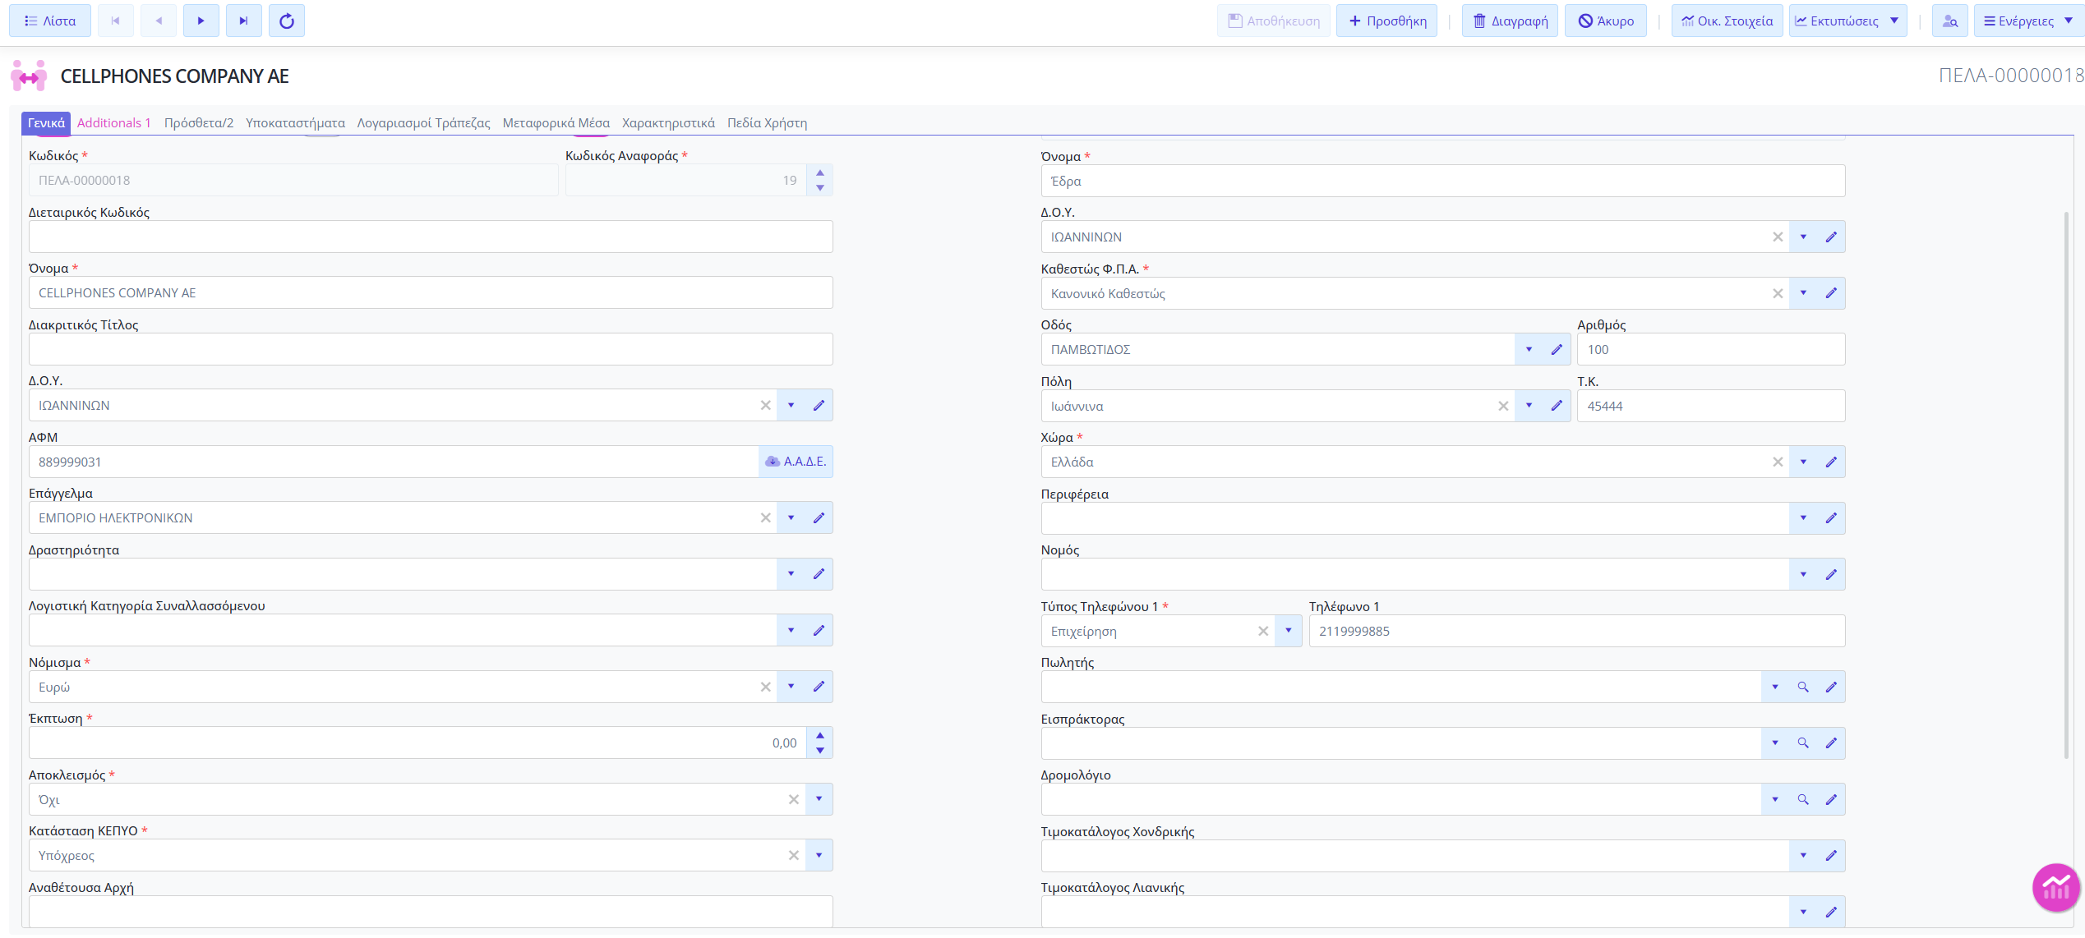Open the Επάγγελμα dropdown list
Image resolution: width=2085 pixels, height=938 pixels.
[x=791, y=517]
